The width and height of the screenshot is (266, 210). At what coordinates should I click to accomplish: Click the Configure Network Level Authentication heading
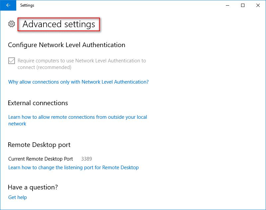pos(66,45)
